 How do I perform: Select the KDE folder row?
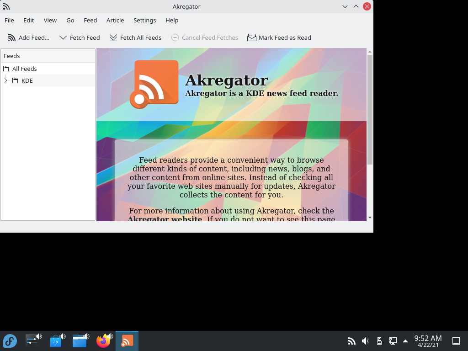coord(53,80)
